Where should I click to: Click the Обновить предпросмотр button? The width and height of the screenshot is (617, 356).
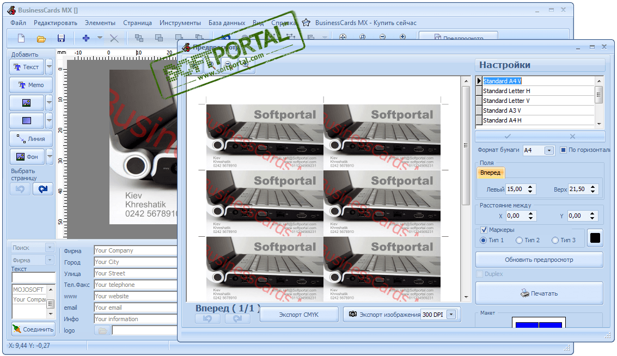point(539,260)
